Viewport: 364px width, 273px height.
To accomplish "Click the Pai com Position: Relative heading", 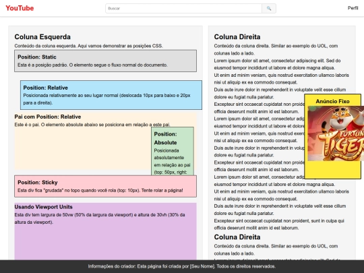I will 48,117.
